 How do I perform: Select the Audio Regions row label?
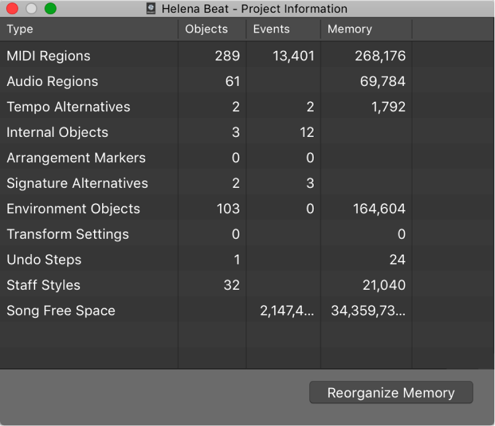coord(52,82)
